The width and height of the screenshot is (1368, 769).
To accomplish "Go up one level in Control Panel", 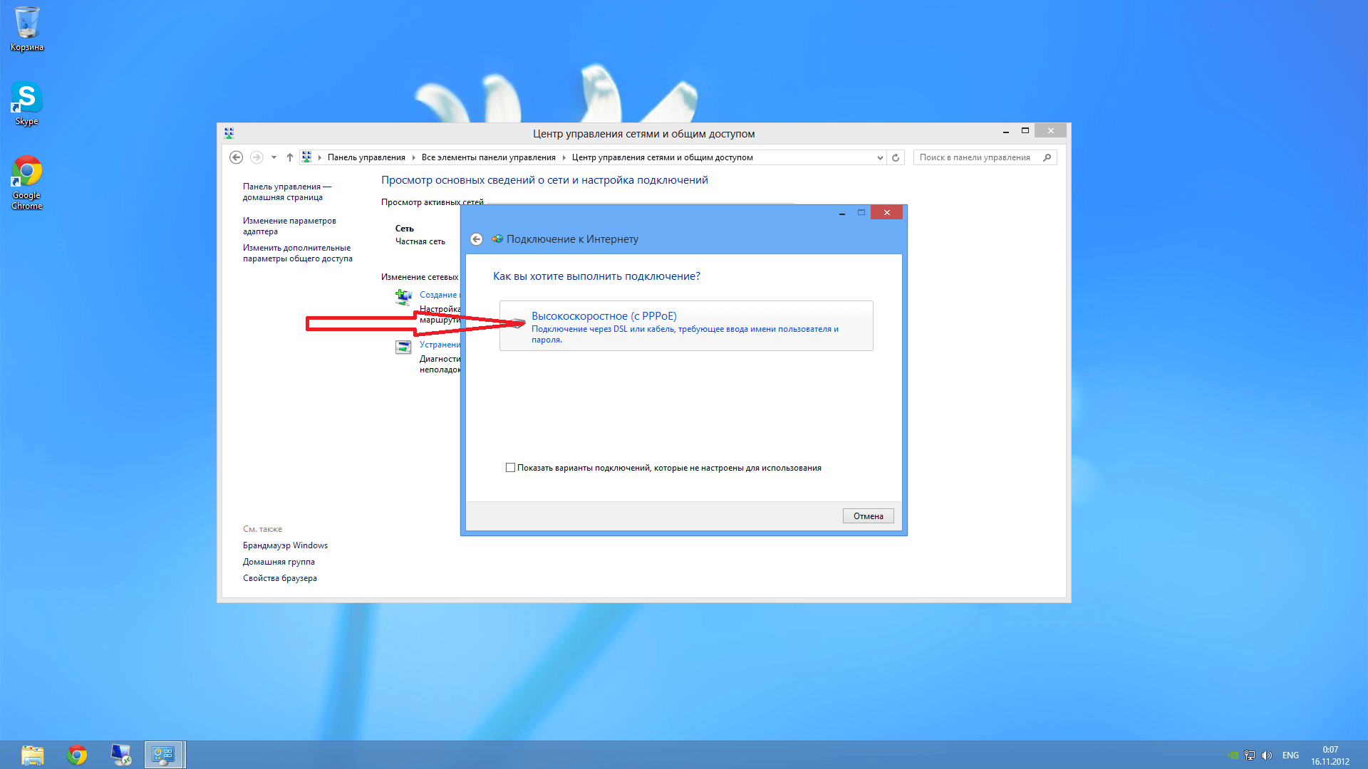I will (290, 157).
